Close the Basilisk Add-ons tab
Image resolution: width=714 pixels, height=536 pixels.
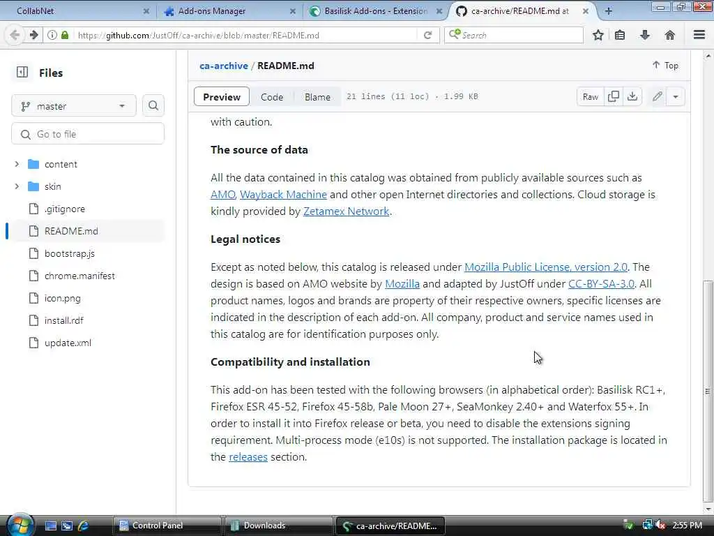point(439,11)
